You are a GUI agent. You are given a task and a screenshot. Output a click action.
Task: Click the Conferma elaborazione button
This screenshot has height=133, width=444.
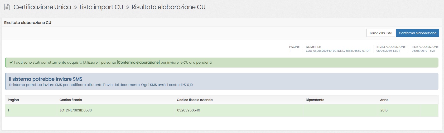pos(417,33)
